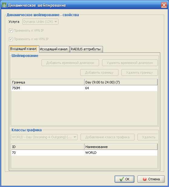
Task: Open the Услуга Dynamic Unlim dropdown
Action: coord(41,22)
